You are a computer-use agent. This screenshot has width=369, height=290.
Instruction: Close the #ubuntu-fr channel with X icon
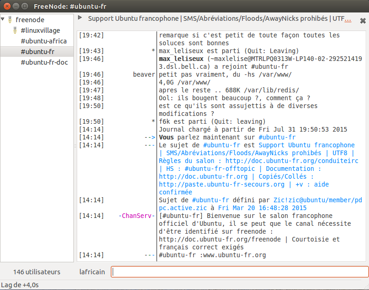(363, 21)
